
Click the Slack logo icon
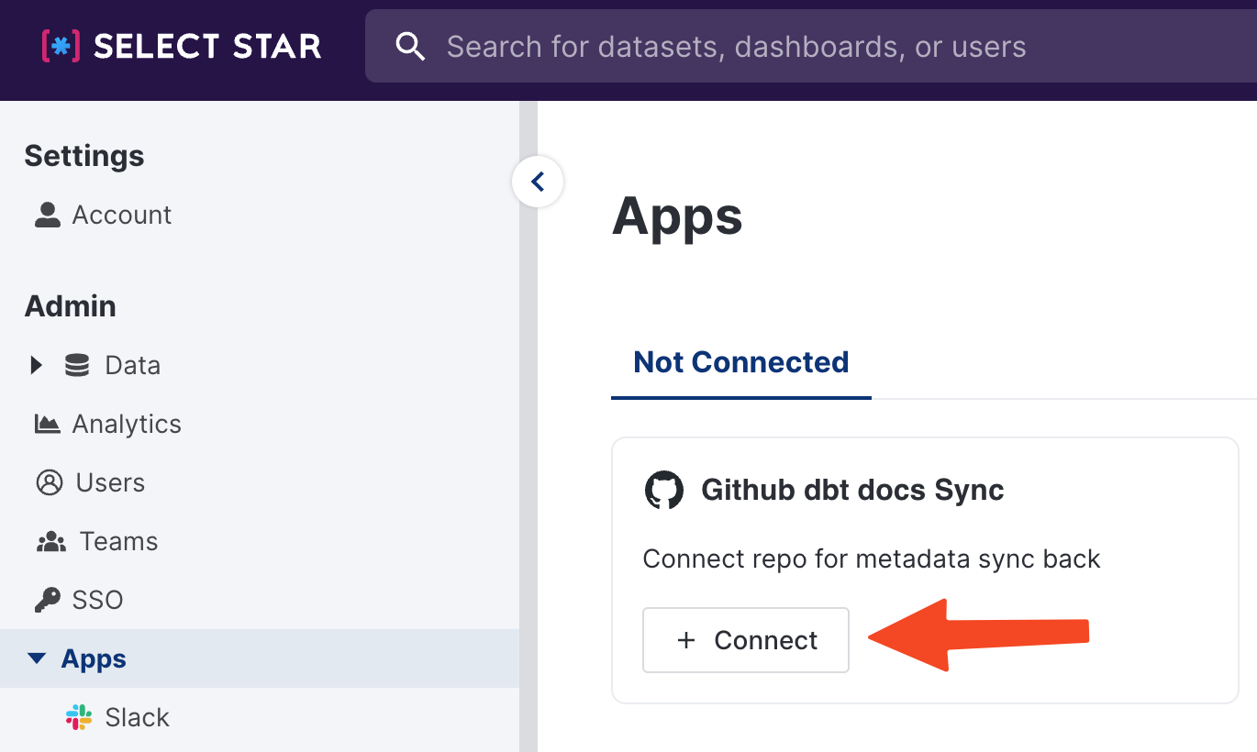point(79,717)
